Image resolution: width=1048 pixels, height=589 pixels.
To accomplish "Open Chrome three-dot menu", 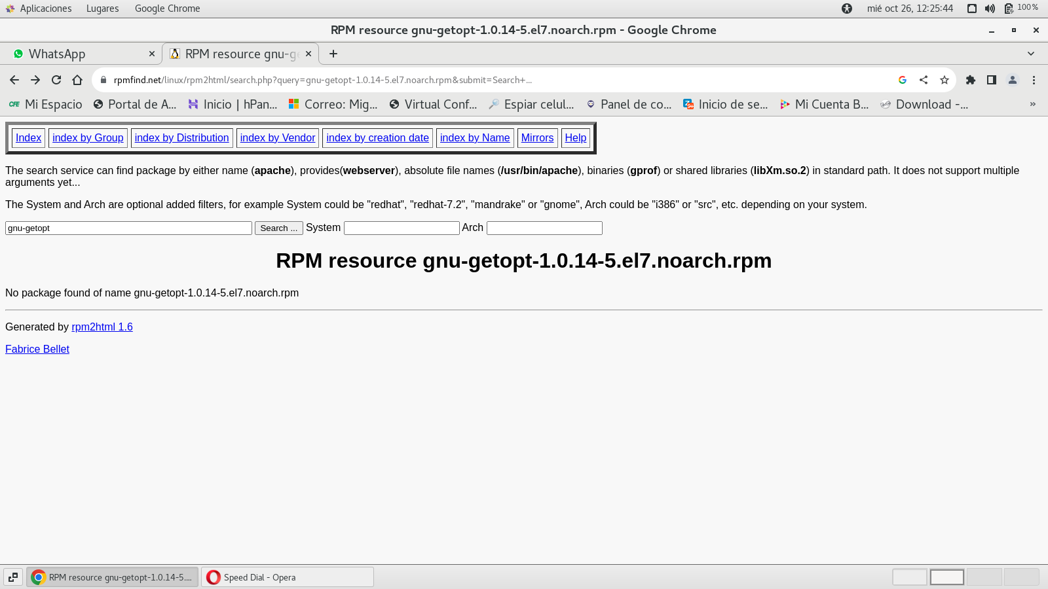I will [1034, 80].
